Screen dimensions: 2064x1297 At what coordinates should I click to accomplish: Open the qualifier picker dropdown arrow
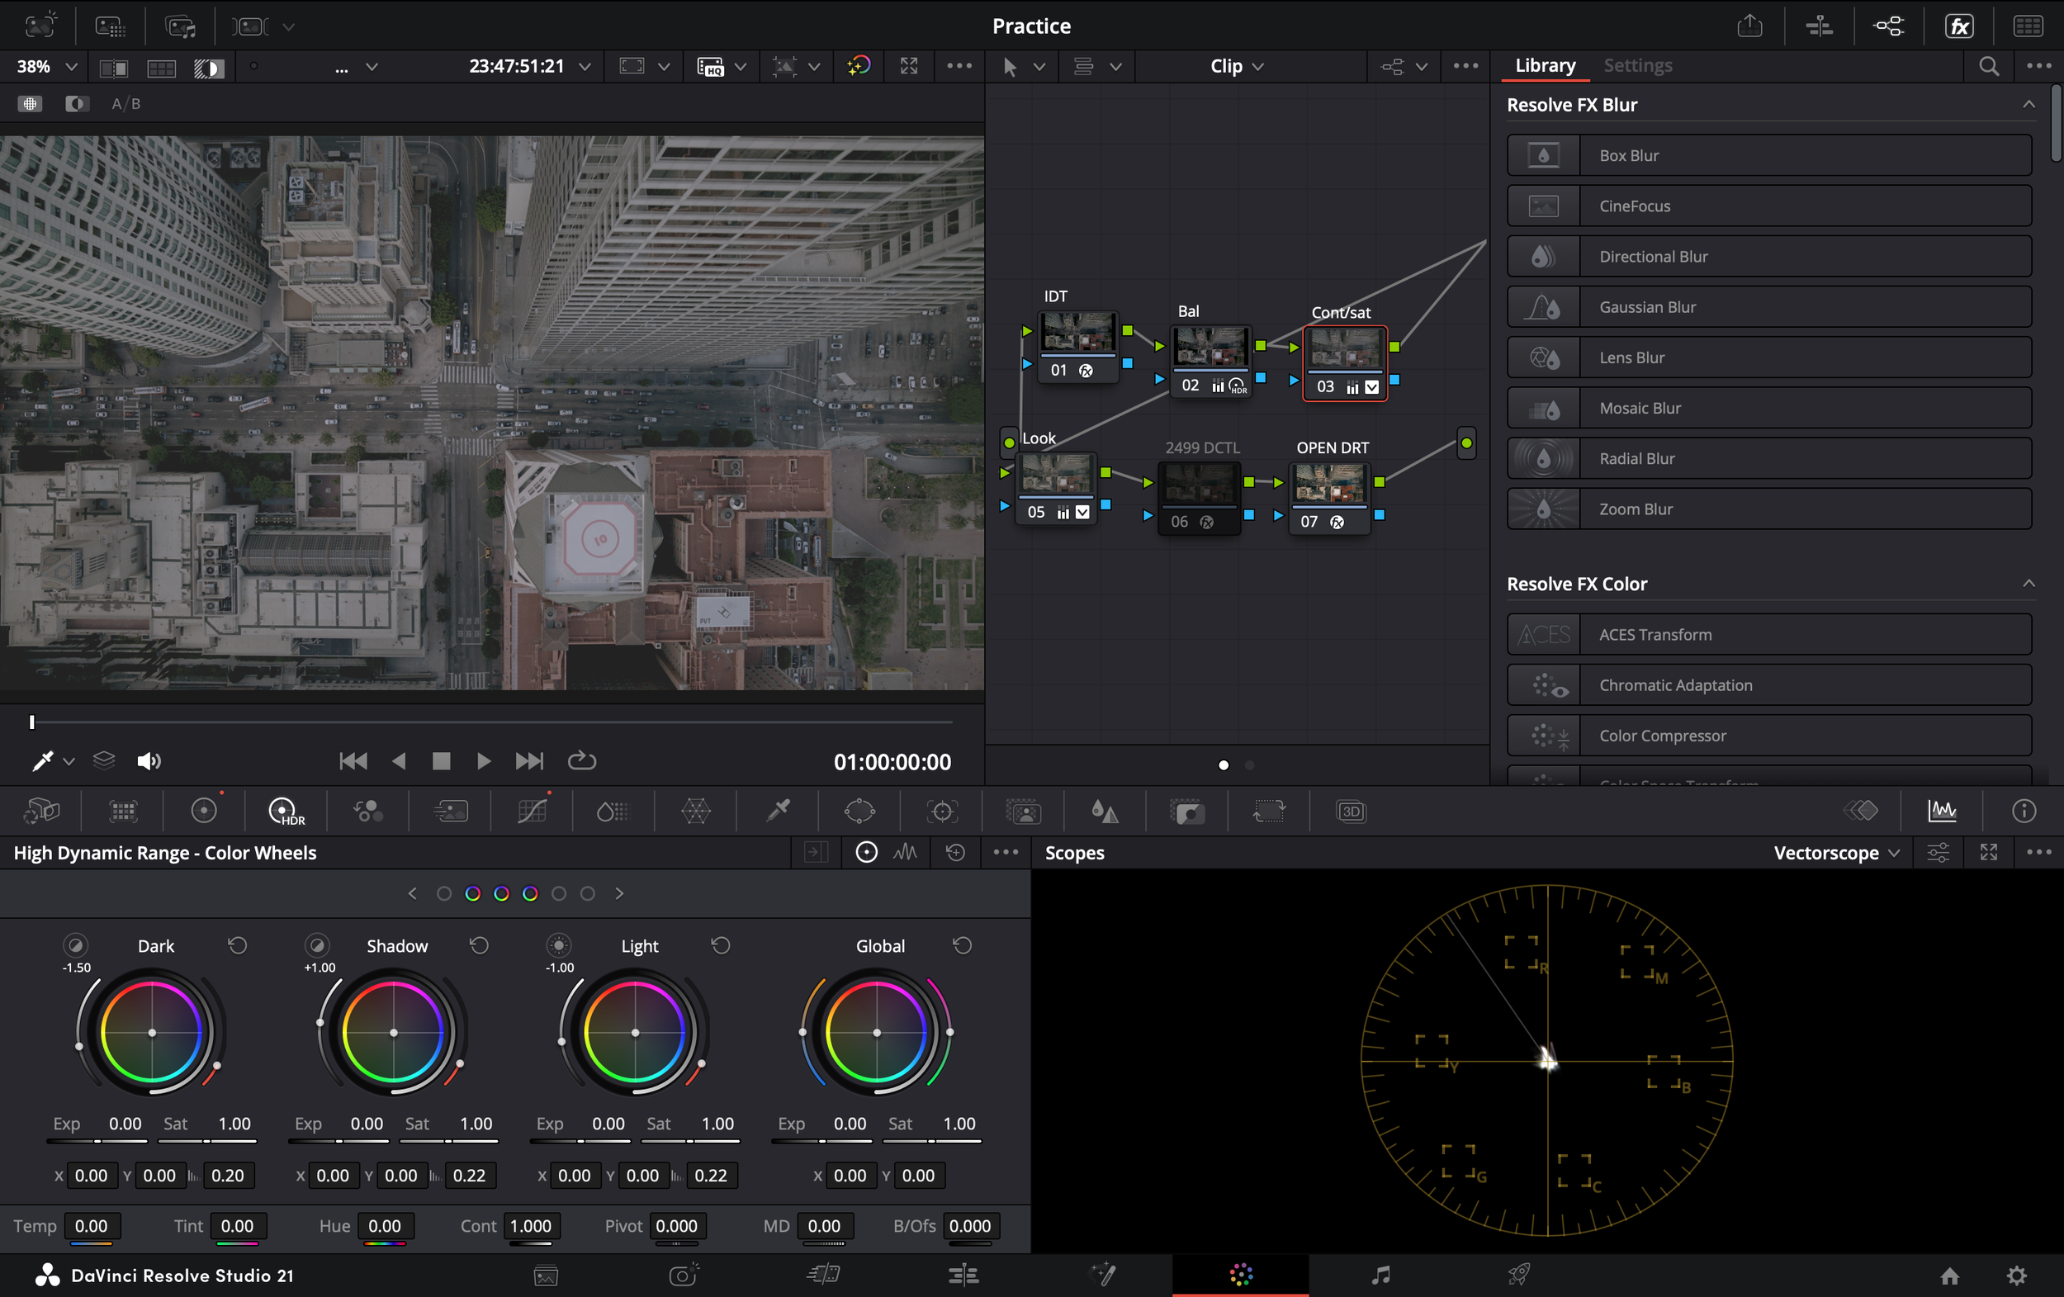[69, 761]
